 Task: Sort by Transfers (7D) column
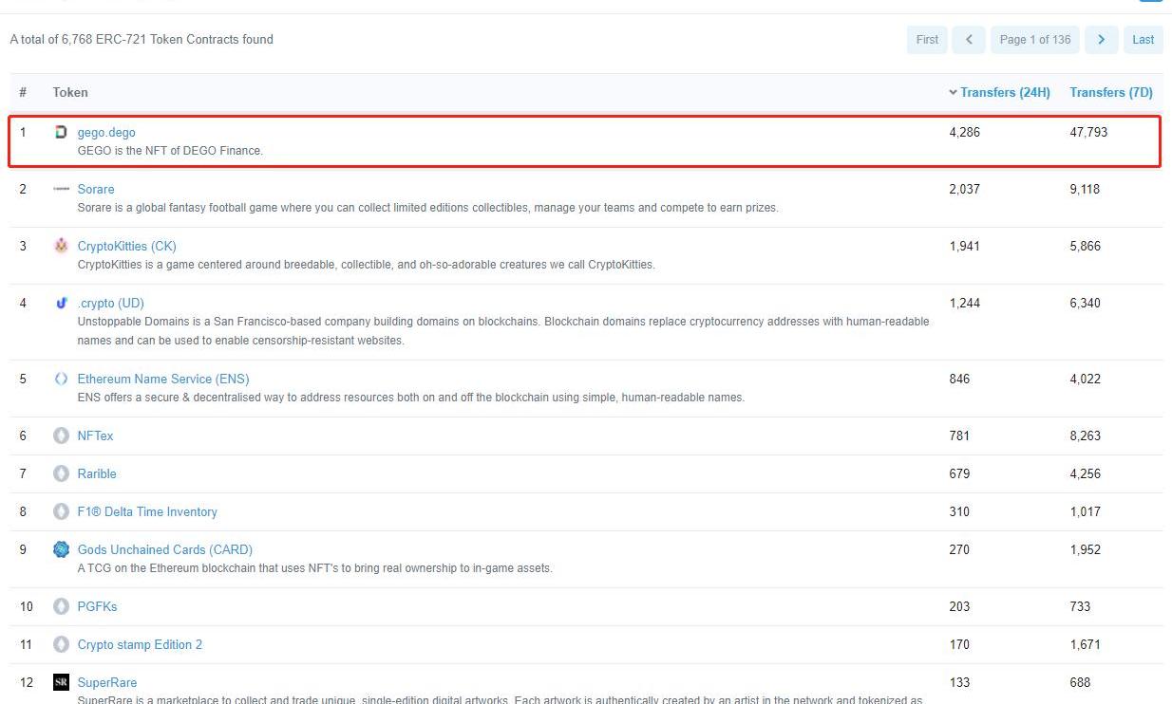tap(1111, 92)
